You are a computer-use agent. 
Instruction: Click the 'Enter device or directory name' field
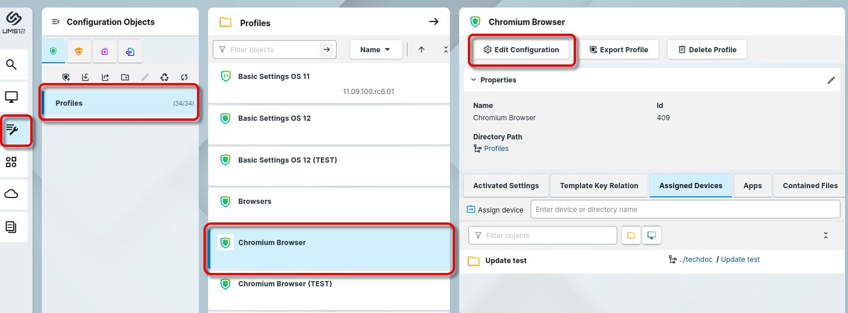(685, 210)
